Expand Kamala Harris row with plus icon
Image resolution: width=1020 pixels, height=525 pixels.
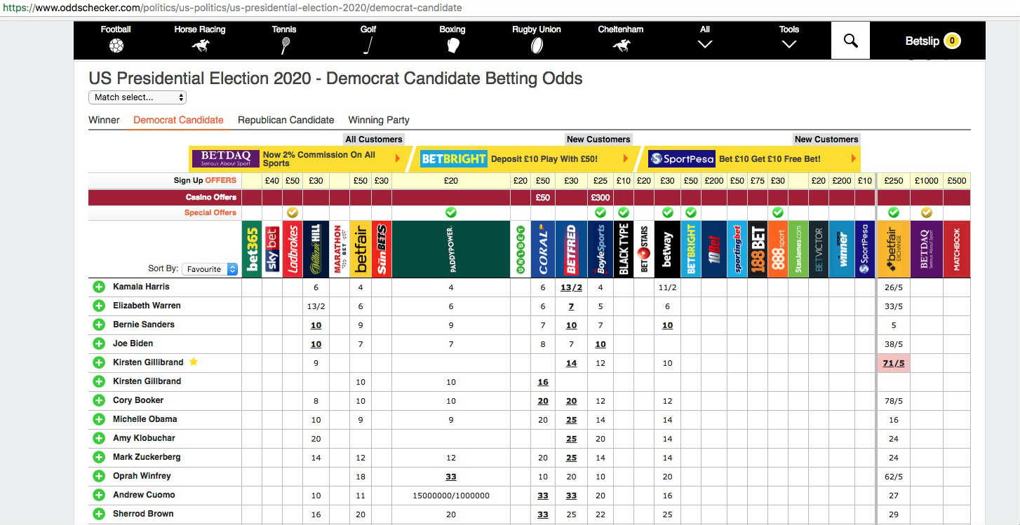click(x=99, y=287)
